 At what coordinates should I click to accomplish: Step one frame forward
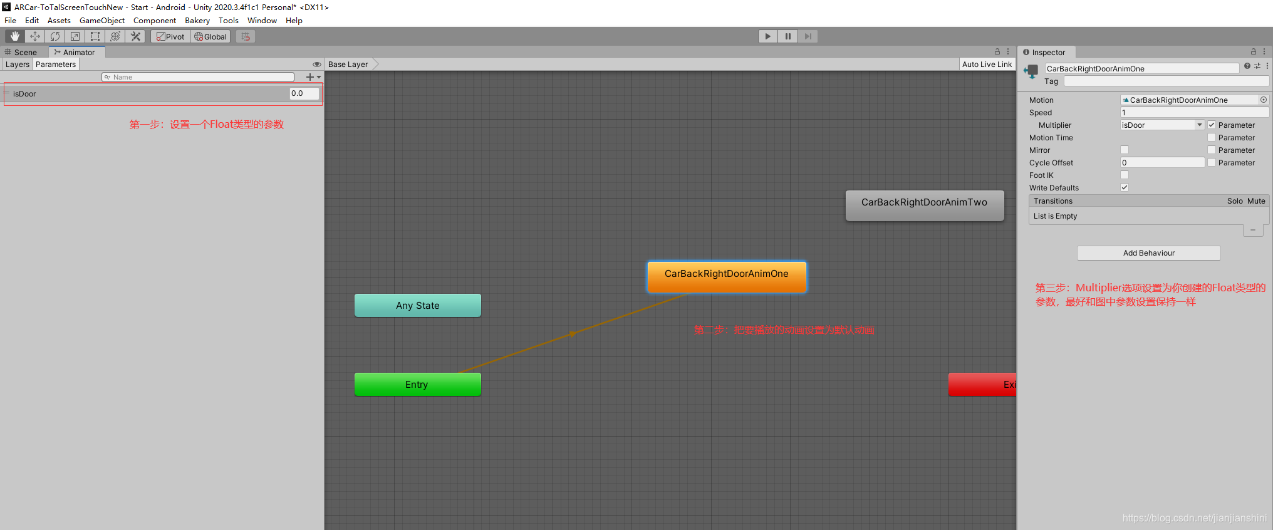[808, 36]
